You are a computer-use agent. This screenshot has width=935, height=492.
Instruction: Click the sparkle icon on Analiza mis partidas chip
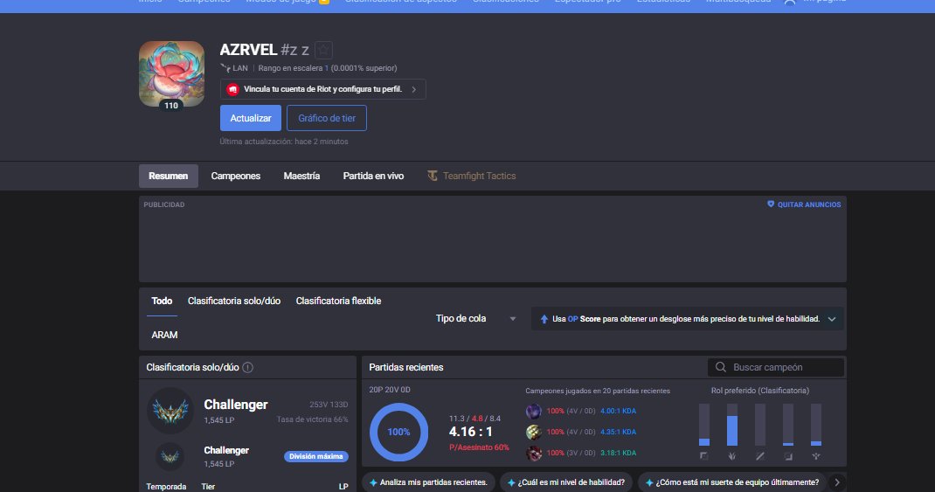coord(373,482)
